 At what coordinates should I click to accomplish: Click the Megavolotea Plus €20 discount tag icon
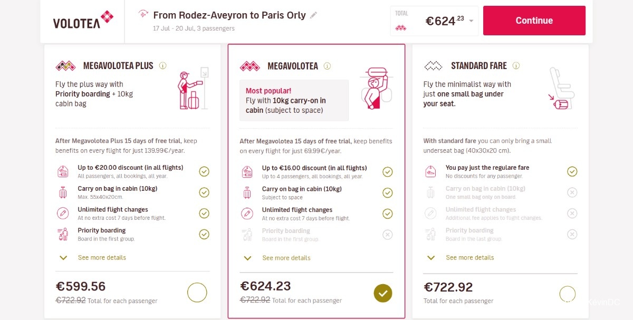(x=63, y=171)
